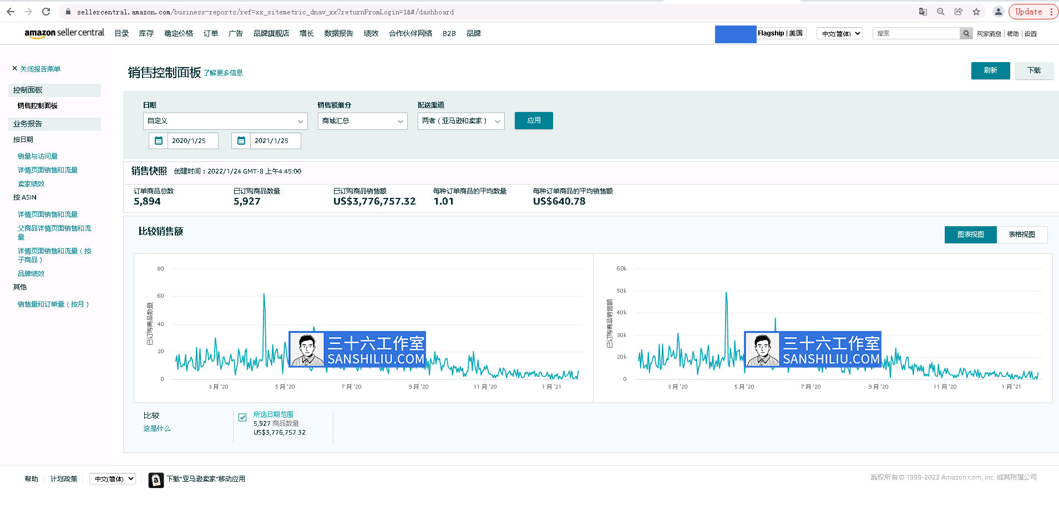Open the 增长 menu
This screenshot has height=525, width=1059.
tap(307, 34)
